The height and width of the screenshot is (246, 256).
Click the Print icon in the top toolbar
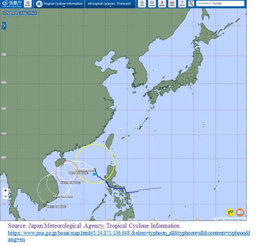pyautogui.click(x=172, y=3)
